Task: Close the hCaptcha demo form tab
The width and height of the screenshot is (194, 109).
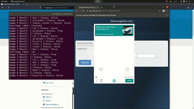Action: tap(98, 8)
